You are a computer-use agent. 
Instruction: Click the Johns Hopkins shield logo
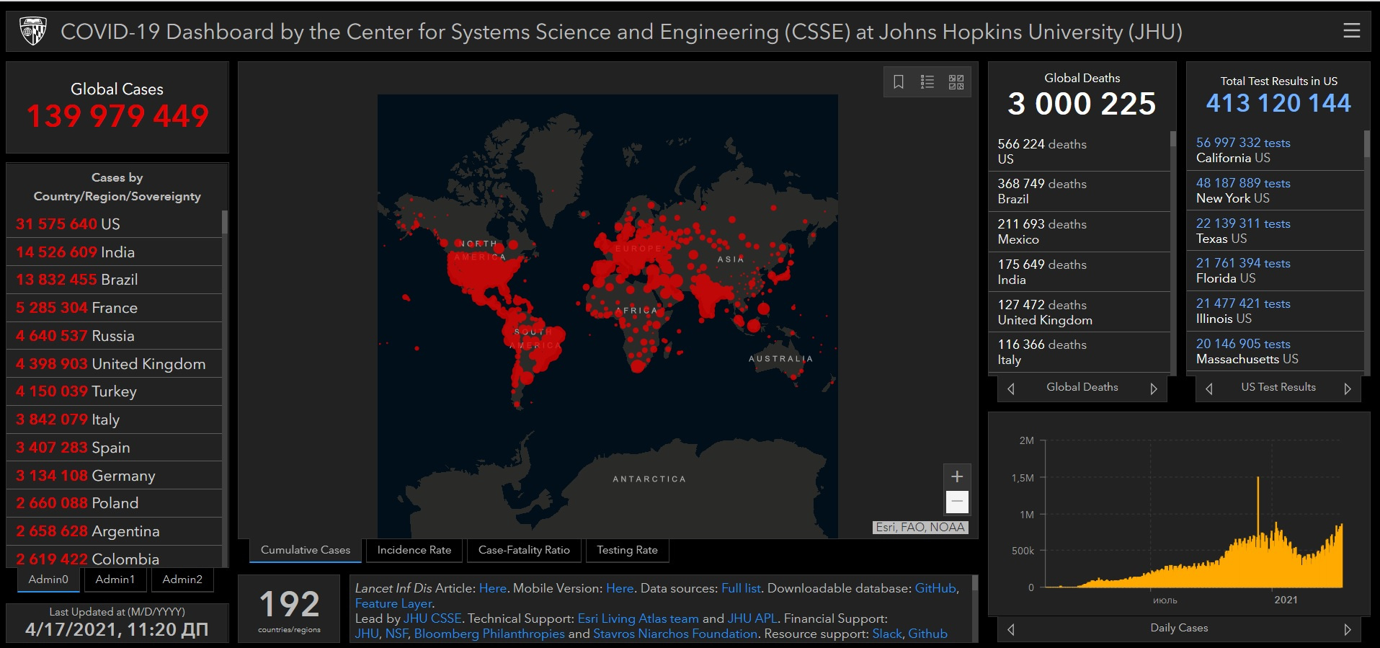(x=32, y=31)
